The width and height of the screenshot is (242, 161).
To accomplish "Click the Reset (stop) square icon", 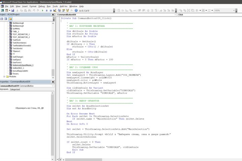I will coord(51,10).
